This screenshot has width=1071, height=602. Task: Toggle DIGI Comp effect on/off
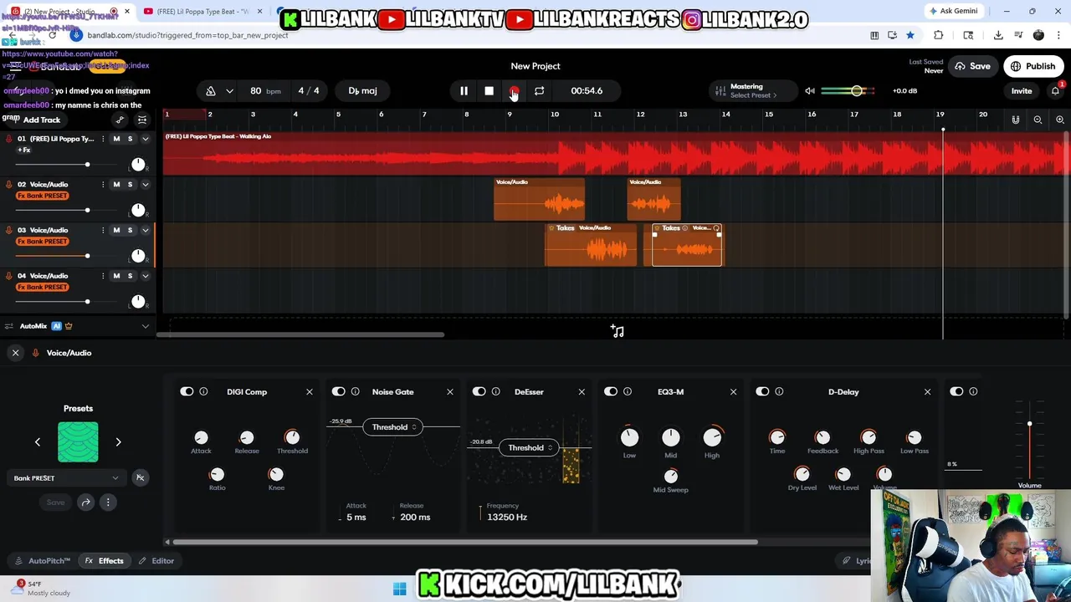tap(187, 391)
